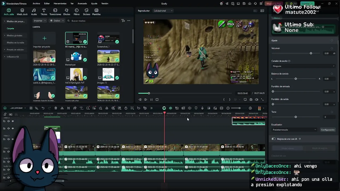Click the Volumen slider handle
Viewport: 340px width, 191px height.
click(311, 53)
